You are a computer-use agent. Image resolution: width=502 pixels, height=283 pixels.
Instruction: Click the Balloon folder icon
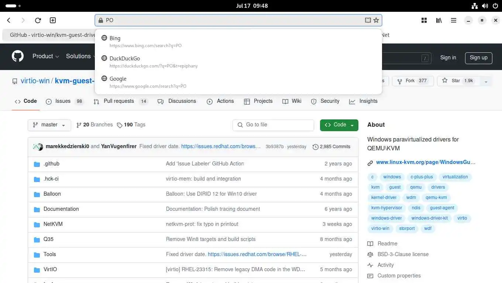tap(37, 194)
